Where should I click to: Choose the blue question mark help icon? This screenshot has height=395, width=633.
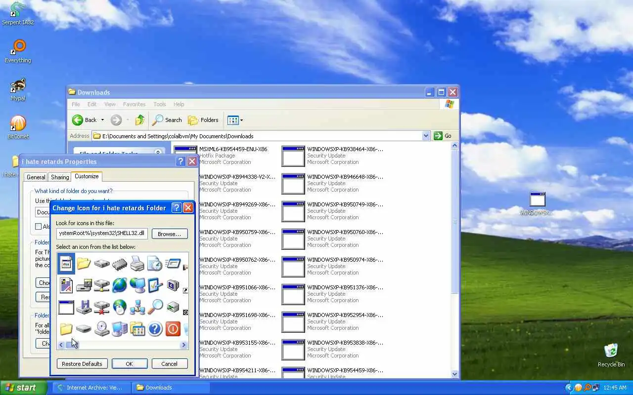(x=155, y=329)
